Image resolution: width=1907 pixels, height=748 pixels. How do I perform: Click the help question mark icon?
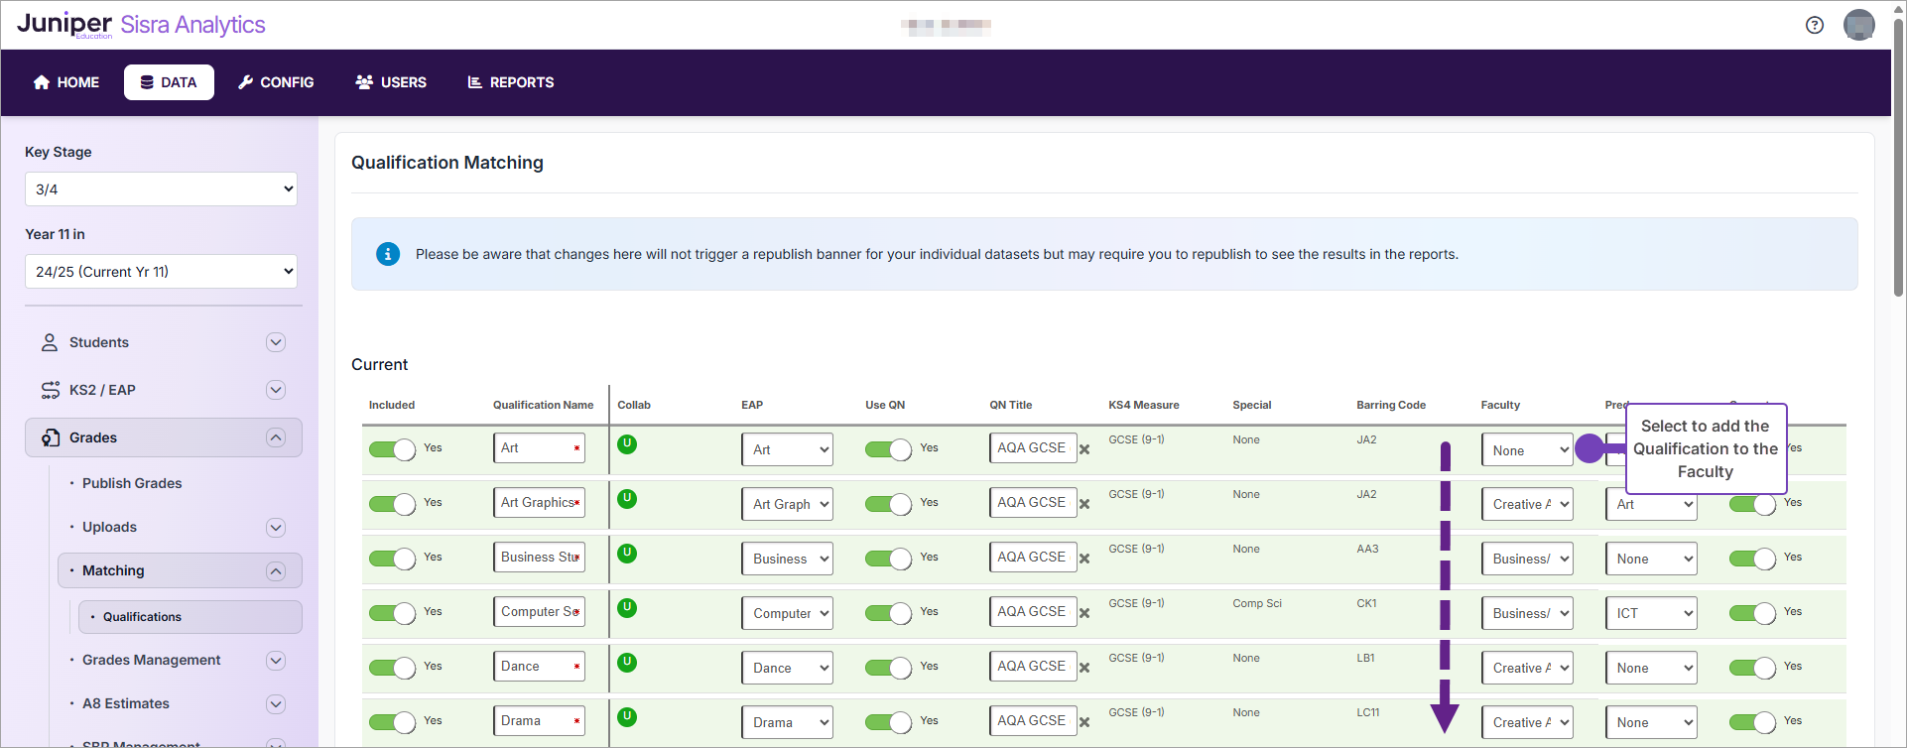click(x=1814, y=25)
